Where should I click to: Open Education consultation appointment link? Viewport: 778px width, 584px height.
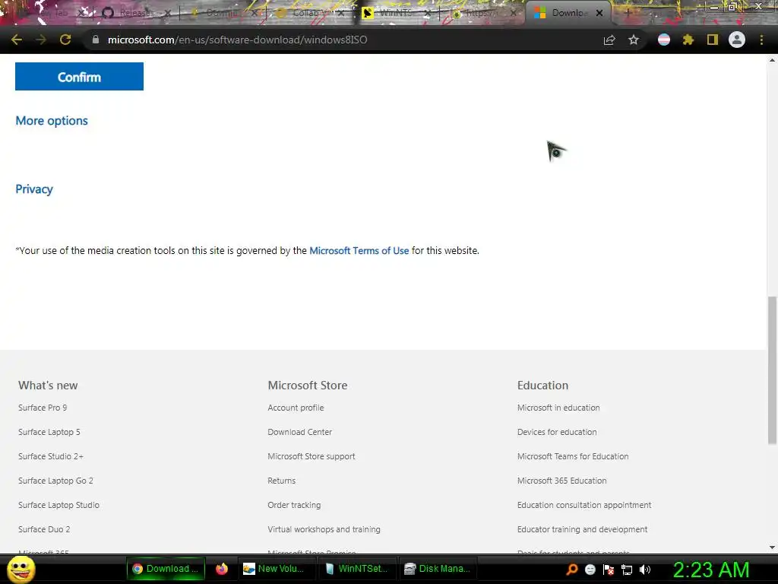(584, 505)
